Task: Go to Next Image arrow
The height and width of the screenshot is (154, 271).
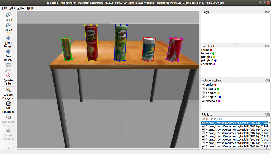Action: (8, 38)
